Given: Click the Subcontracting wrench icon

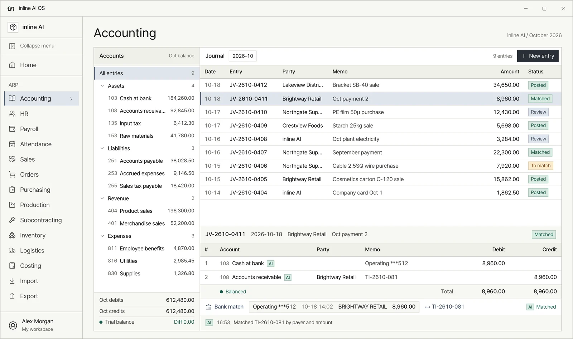Looking at the screenshot, I should point(12,220).
